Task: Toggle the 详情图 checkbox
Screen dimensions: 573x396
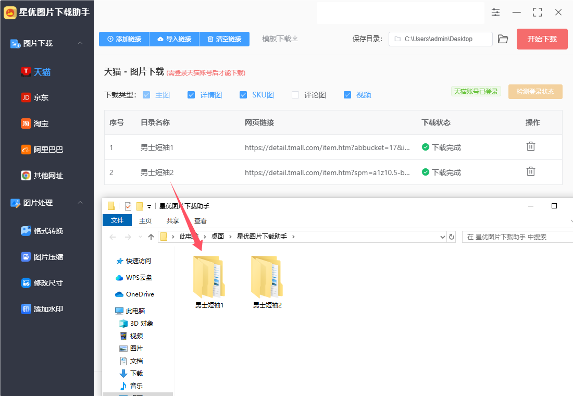Action: coord(191,95)
